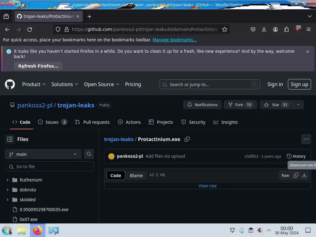The width and height of the screenshot is (316, 237).
Task: Fork the repository
Action: (x=241, y=105)
